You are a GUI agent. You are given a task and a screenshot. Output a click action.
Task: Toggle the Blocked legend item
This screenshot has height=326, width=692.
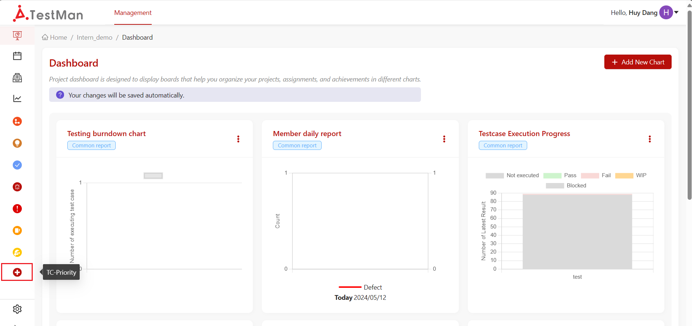(566, 186)
